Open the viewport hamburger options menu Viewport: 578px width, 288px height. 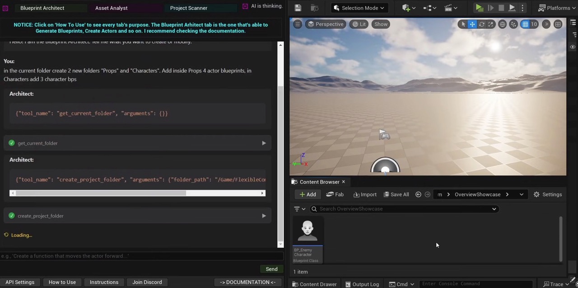coord(298,24)
